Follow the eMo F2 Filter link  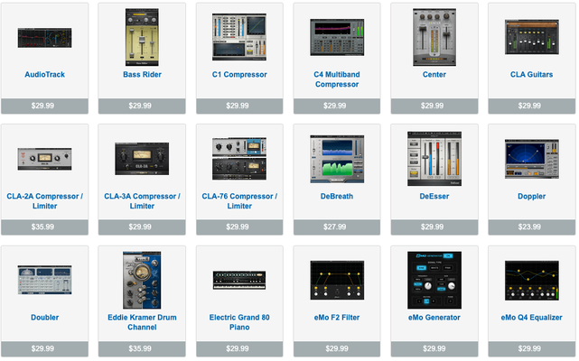tap(337, 318)
